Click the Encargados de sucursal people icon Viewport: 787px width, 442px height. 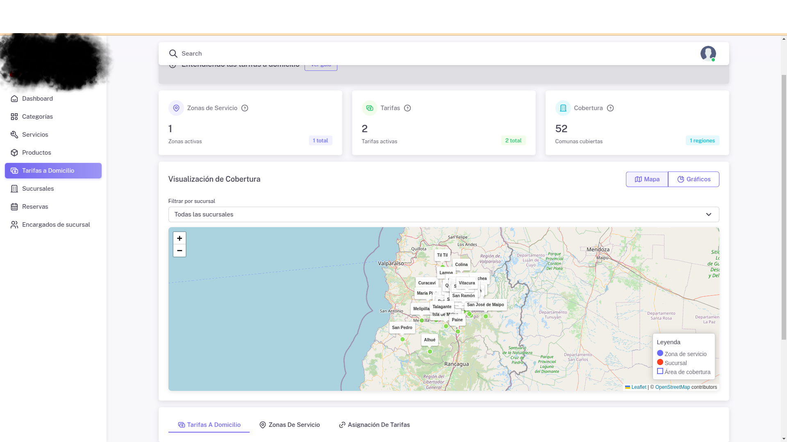click(x=14, y=225)
